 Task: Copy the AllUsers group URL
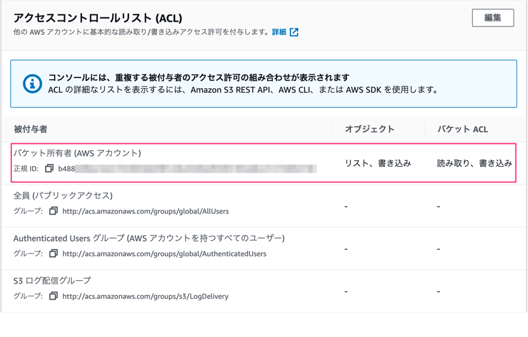(53, 211)
